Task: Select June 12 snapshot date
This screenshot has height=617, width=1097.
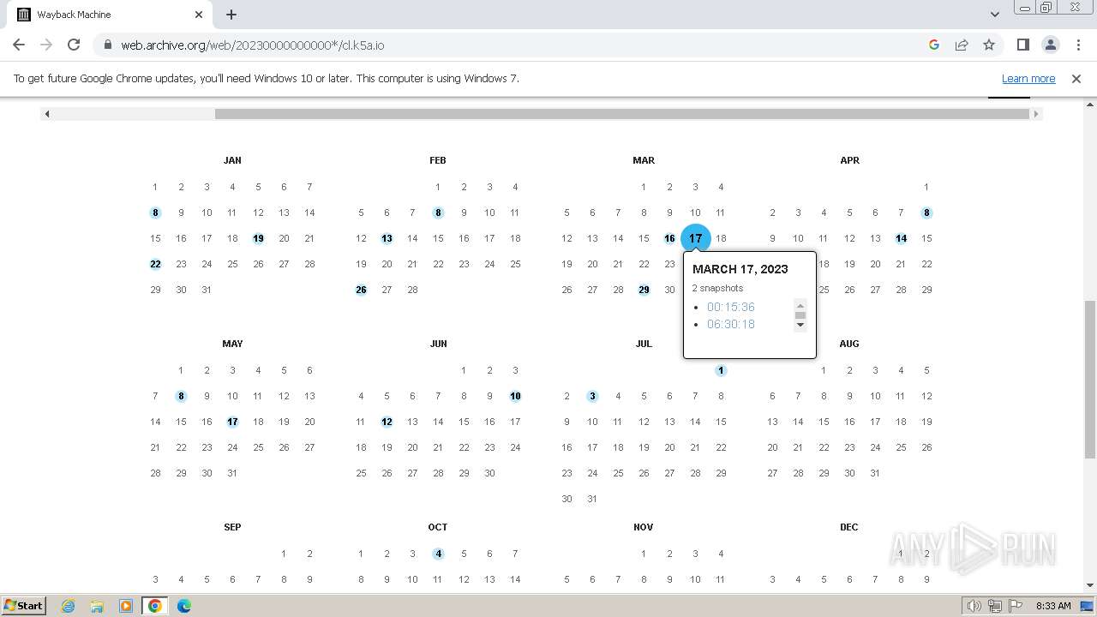Action: click(387, 422)
